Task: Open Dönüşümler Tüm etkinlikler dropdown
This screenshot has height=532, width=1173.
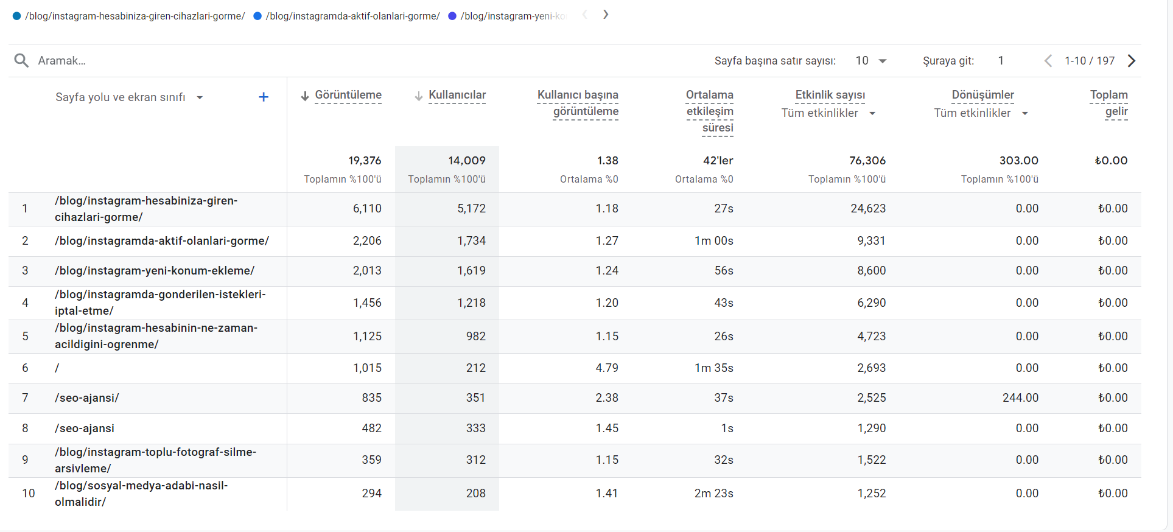Action: tap(981, 113)
